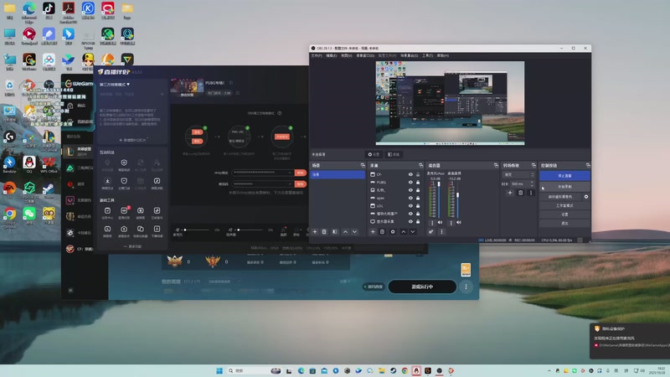
Task: Open OBS 场景集合(S) menu
Action: click(410, 55)
